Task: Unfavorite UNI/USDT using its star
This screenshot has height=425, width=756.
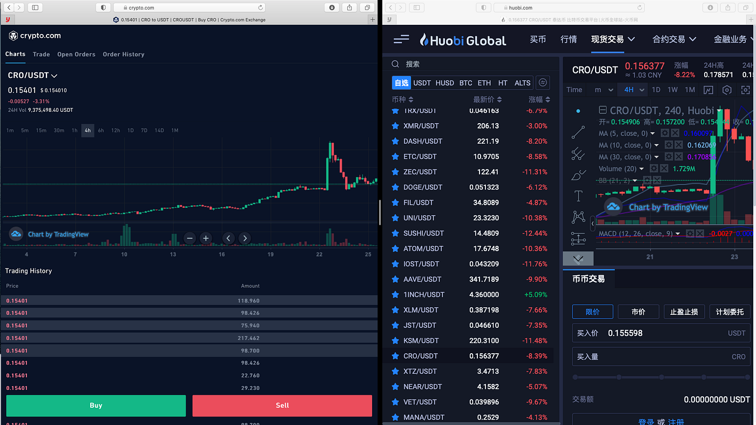Action: click(x=395, y=218)
